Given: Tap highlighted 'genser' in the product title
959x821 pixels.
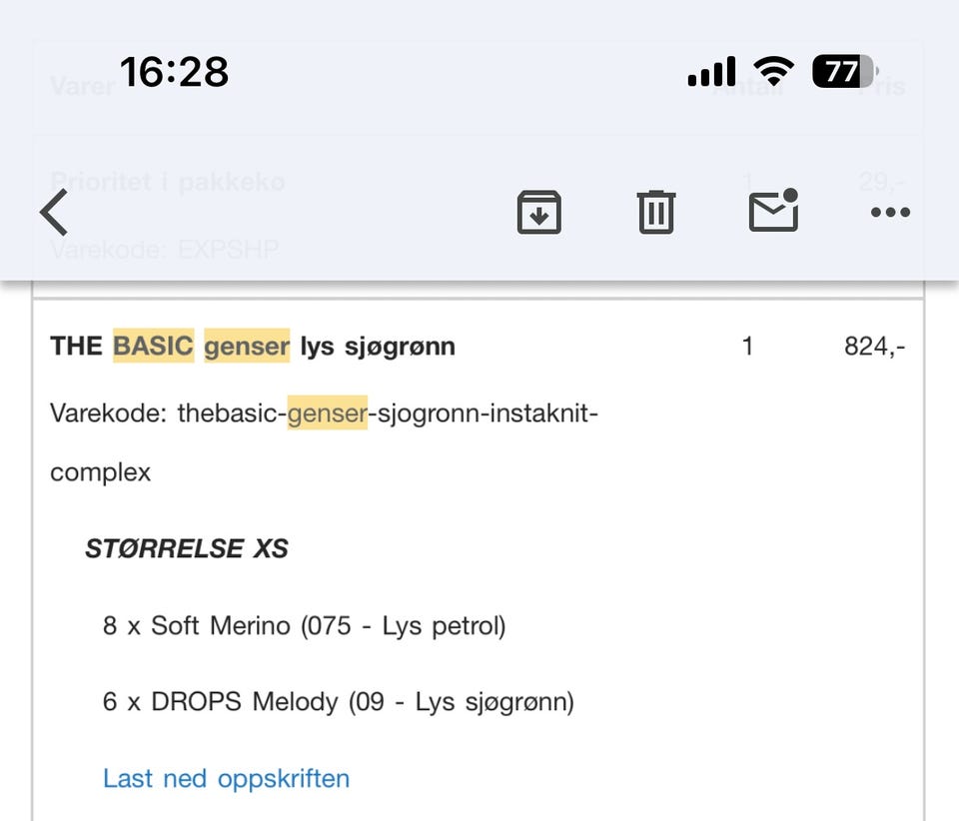Looking at the screenshot, I should [x=247, y=346].
